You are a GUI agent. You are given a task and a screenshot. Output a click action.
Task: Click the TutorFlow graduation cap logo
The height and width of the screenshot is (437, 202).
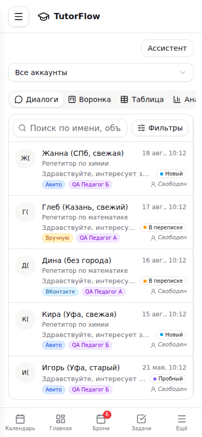pos(44,17)
